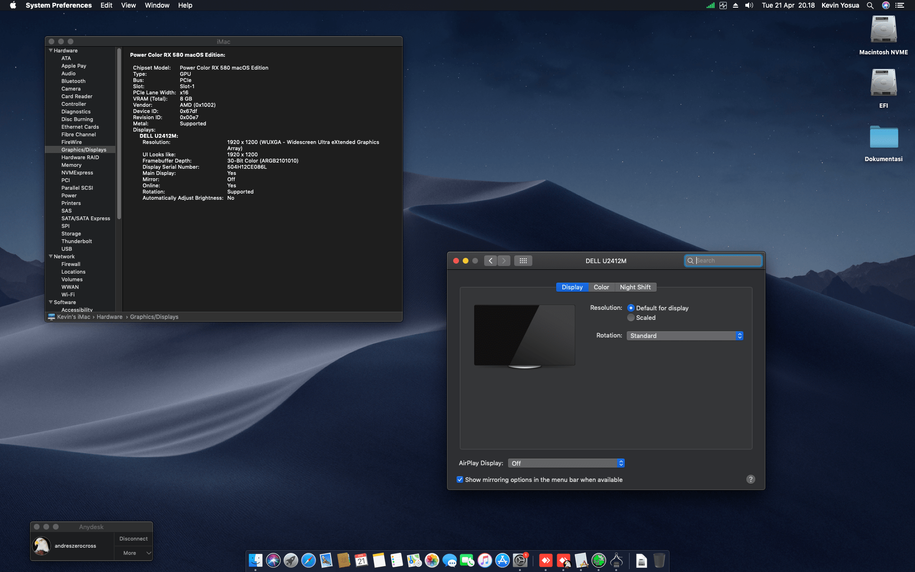Select Default for display resolution
Screen dimensions: 915x572
[x=631, y=308]
